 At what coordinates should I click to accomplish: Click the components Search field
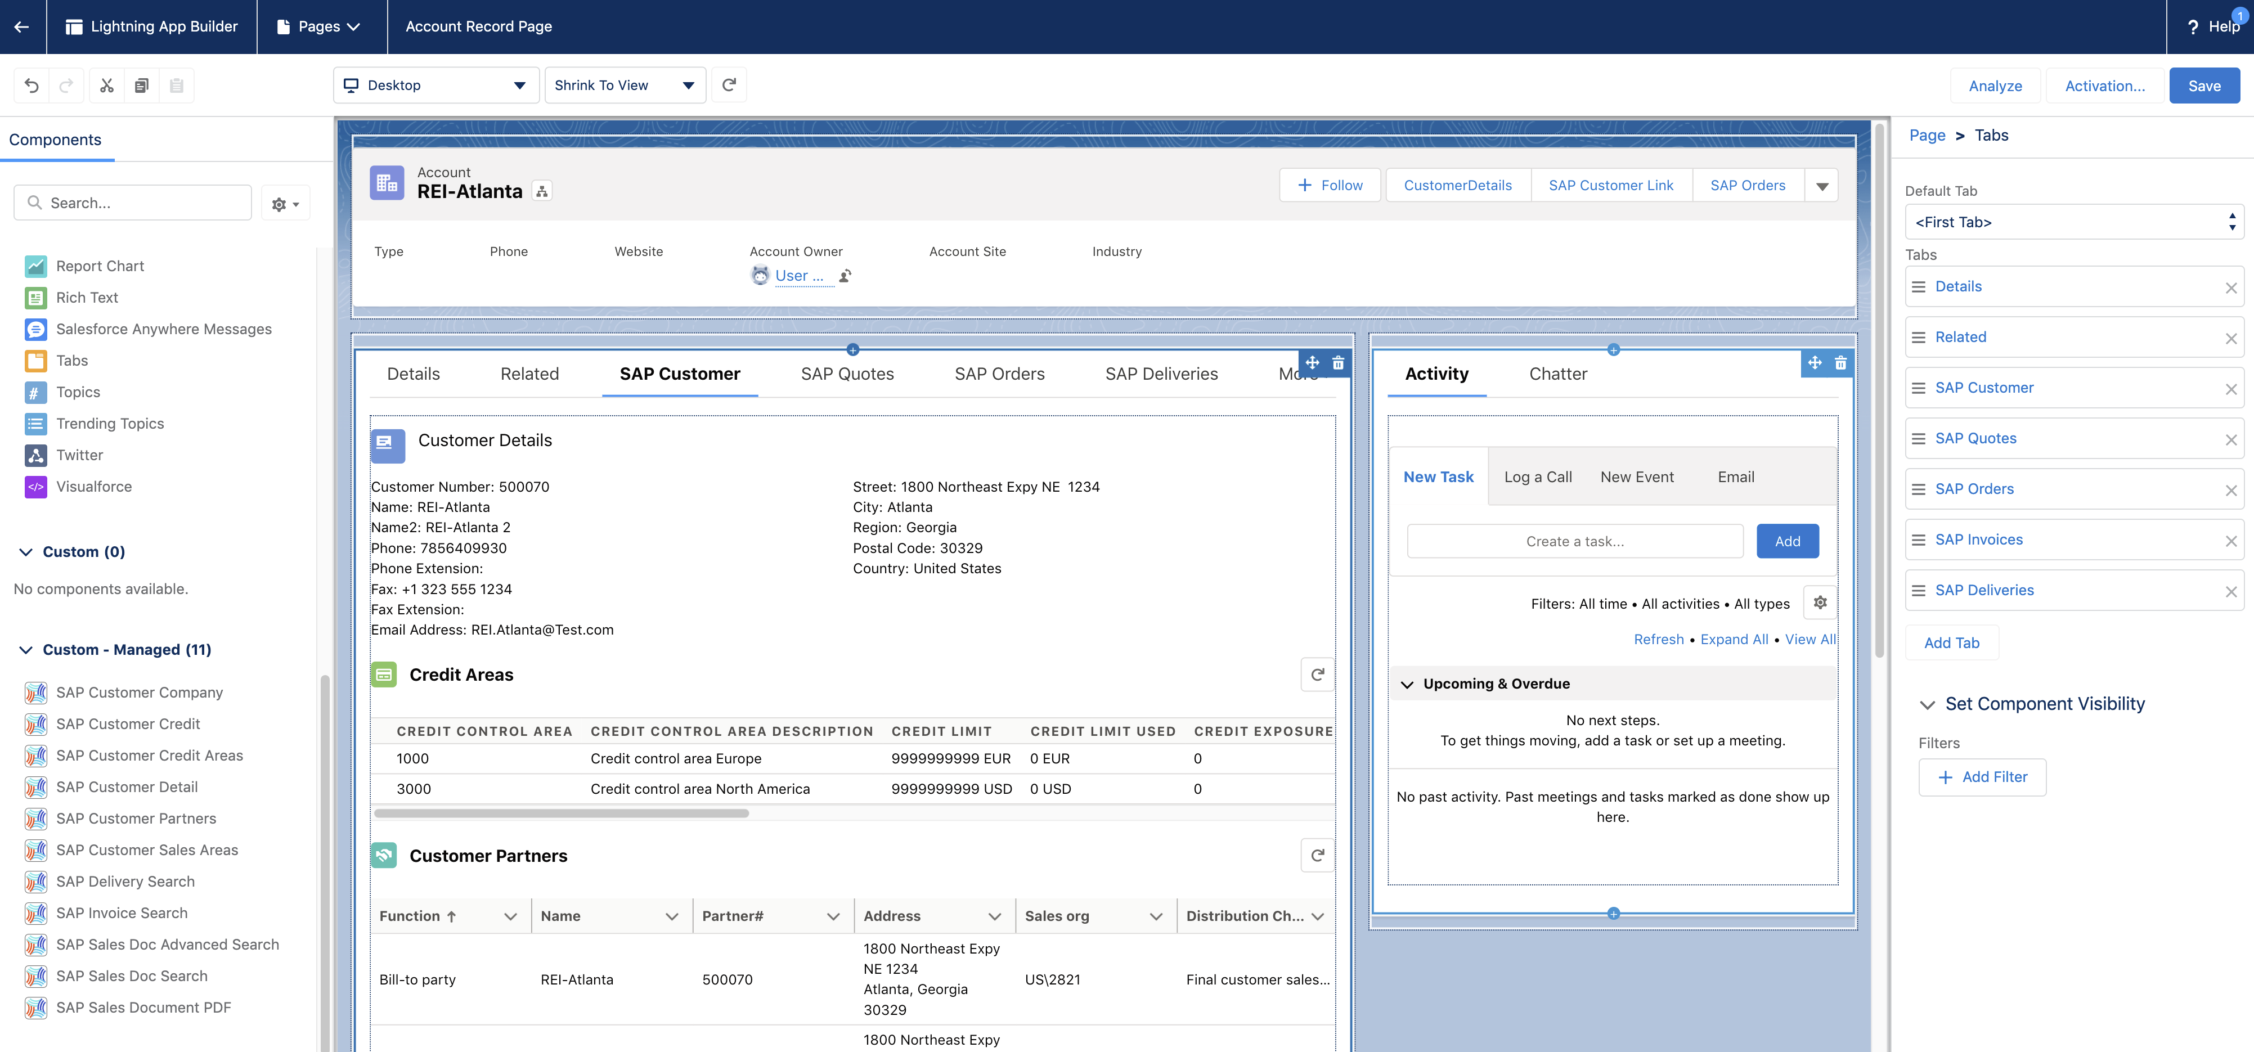pyautogui.click(x=132, y=203)
